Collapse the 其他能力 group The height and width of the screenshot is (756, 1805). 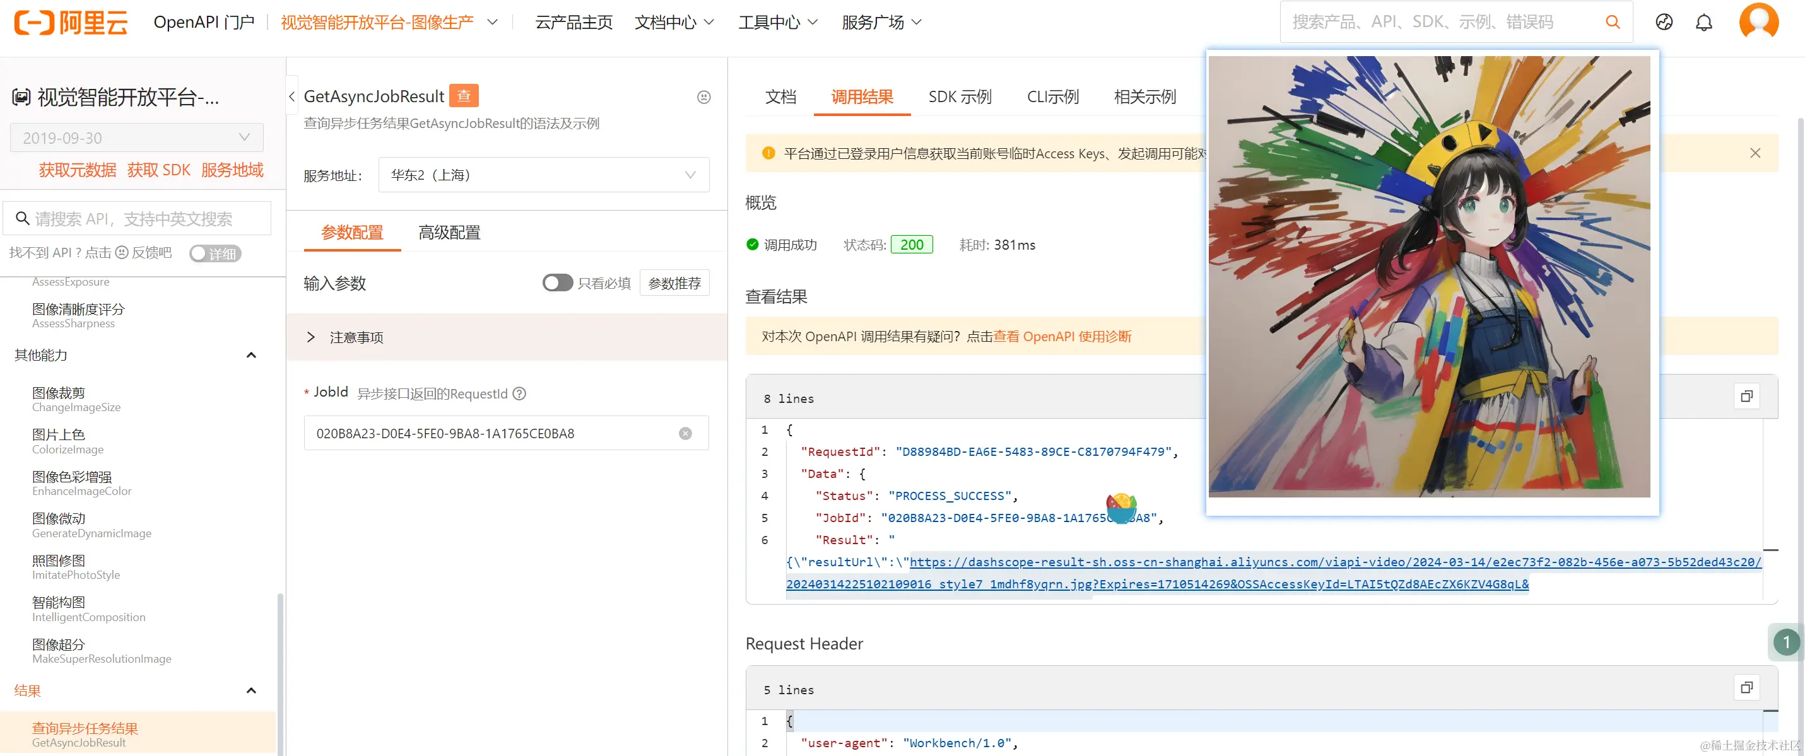click(251, 355)
